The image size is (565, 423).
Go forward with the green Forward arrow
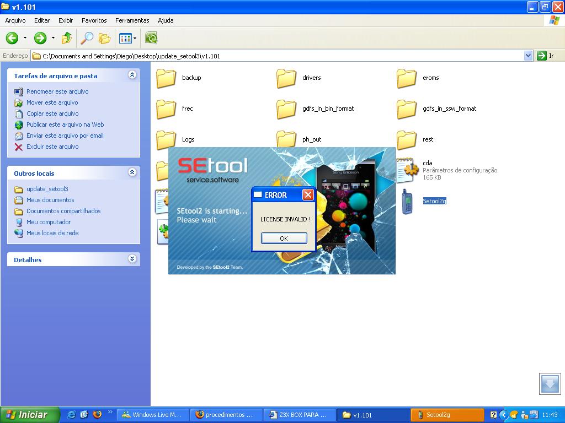tap(40, 38)
